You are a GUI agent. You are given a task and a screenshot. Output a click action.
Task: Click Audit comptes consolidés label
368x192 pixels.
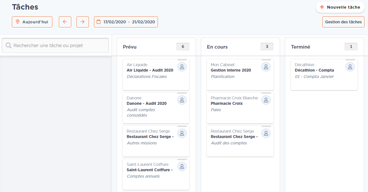click(x=141, y=112)
